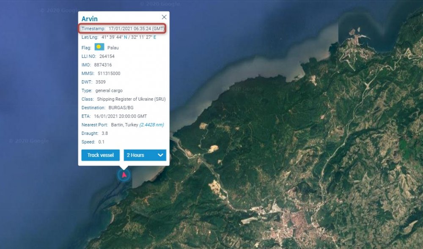Click the red vessel marker on the map
Viewport: 423px width, 249px height.
coord(124,175)
